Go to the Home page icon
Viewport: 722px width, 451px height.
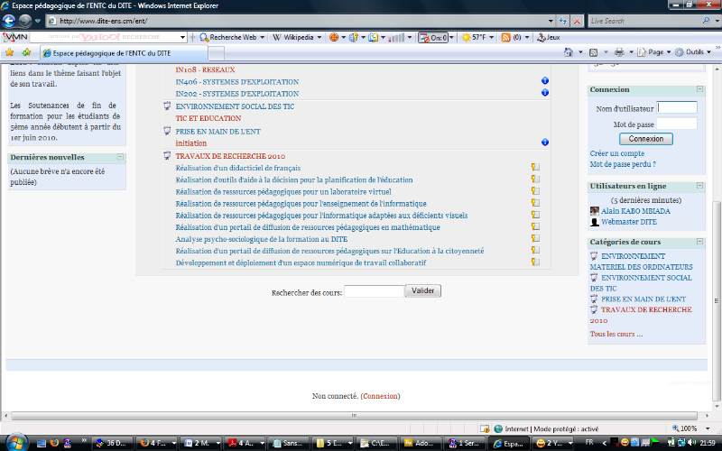[569, 52]
